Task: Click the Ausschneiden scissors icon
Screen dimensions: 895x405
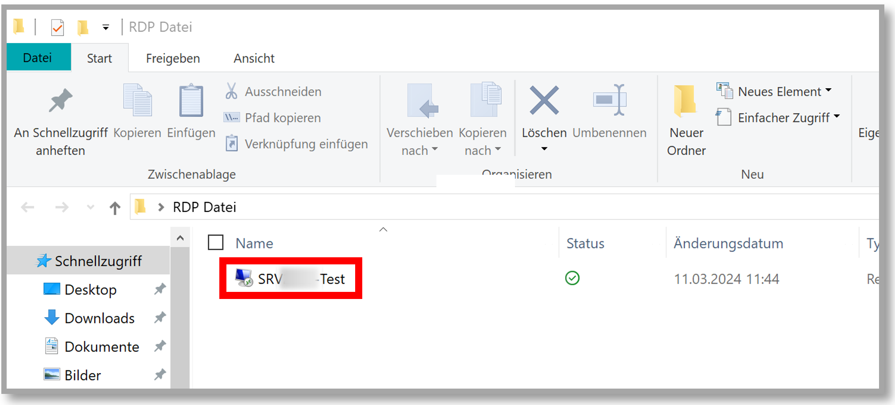Action: (231, 91)
